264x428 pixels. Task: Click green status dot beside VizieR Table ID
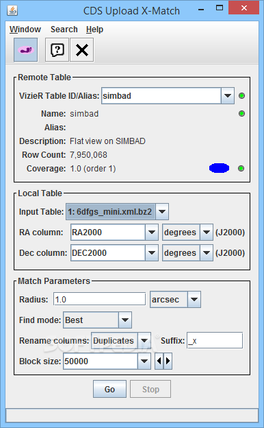(241, 96)
